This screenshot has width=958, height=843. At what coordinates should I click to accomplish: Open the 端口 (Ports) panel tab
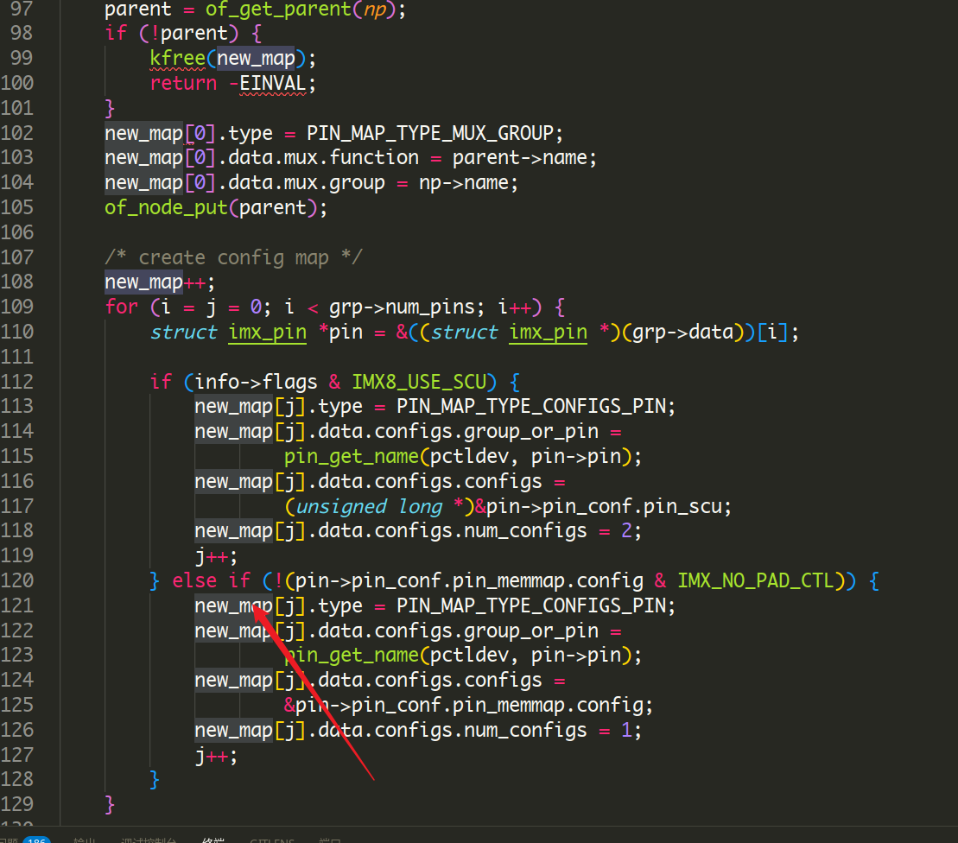(330, 839)
